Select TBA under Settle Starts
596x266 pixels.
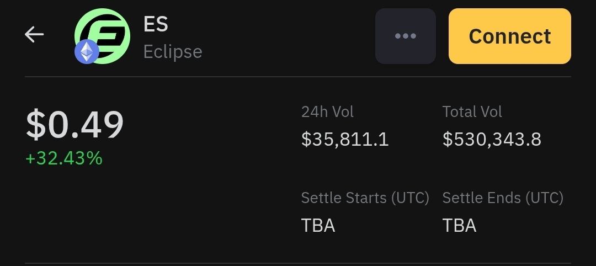[318, 226]
